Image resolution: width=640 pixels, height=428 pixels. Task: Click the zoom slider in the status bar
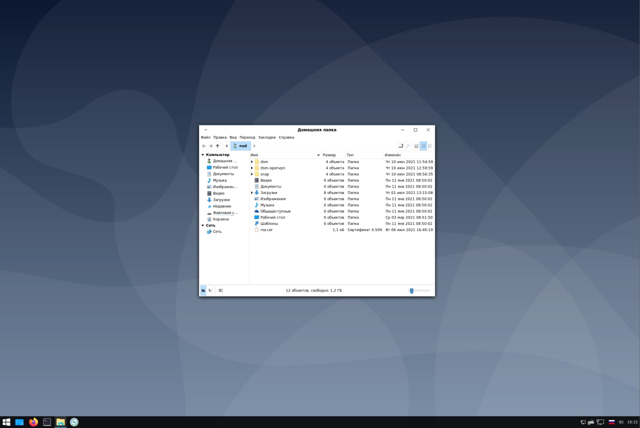point(419,290)
